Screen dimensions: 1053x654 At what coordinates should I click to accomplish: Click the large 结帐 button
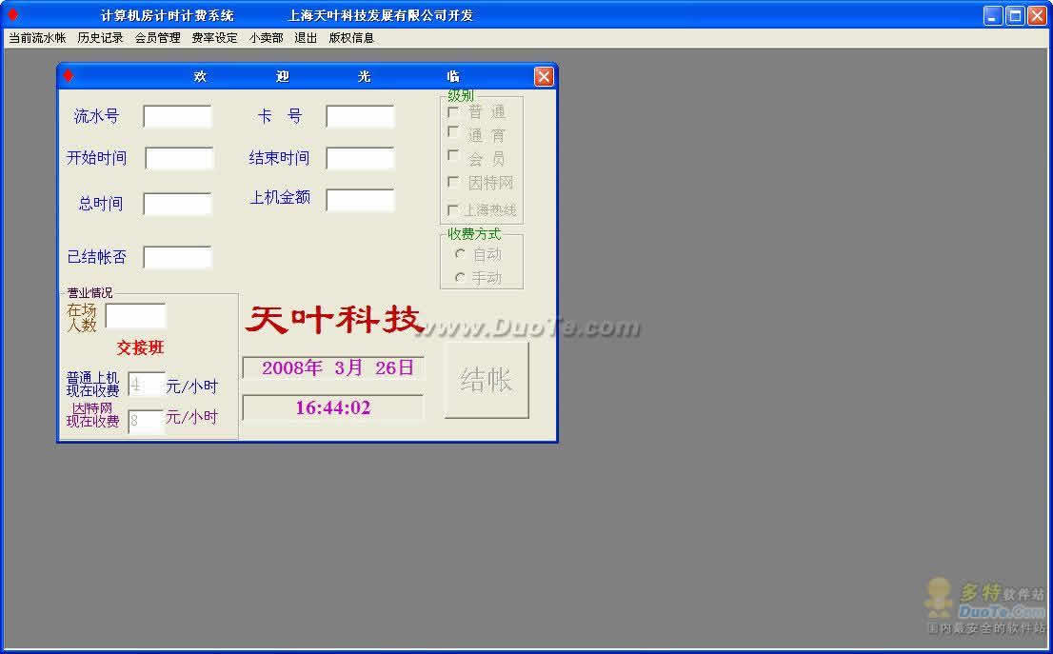coord(487,380)
